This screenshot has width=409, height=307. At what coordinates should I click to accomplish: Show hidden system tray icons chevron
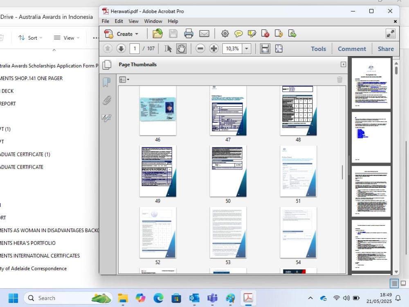pos(310,298)
